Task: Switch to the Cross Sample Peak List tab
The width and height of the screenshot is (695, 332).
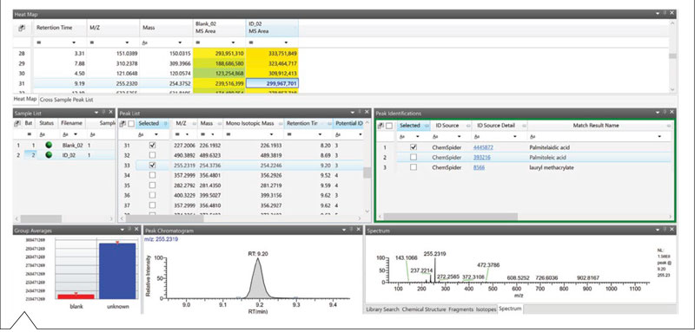Action: point(67,100)
